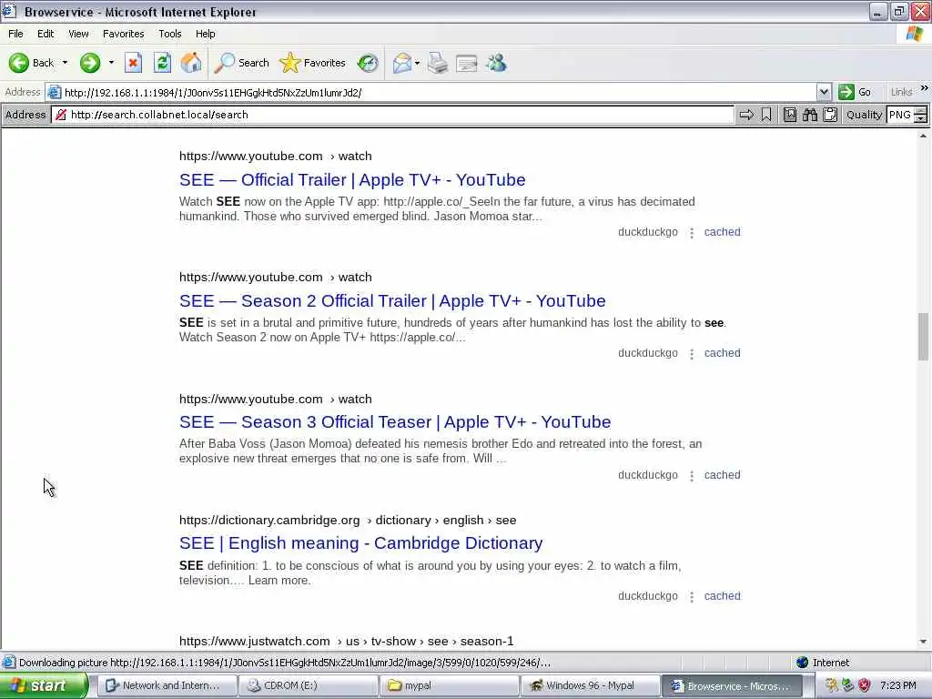Screen dimensions: 932x699
Task: Click the green Go button
Action: click(855, 92)
